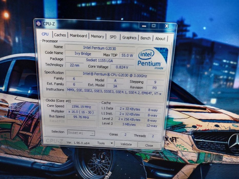Click the Model value A
Screen dimensions: 239x179
coord(115,81)
